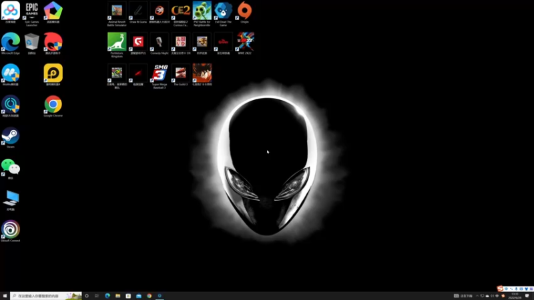Open the shortcut right of Taiko V DX
This screenshot has width=534, height=300.
tap(202, 43)
